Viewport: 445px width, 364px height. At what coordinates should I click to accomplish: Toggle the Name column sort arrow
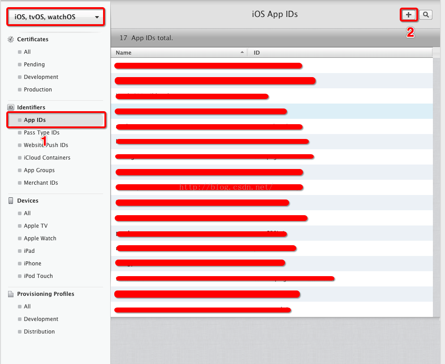click(x=242, y=52)
